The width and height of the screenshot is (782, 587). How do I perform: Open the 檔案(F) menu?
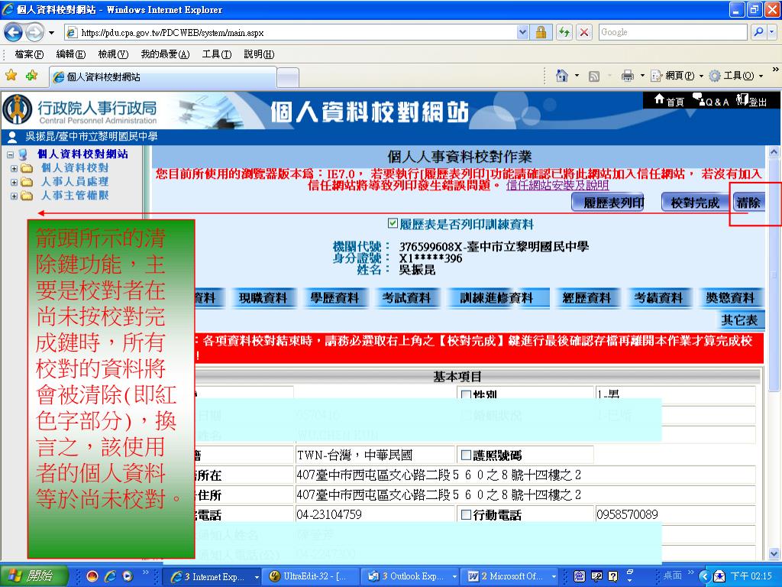point(29,54)
